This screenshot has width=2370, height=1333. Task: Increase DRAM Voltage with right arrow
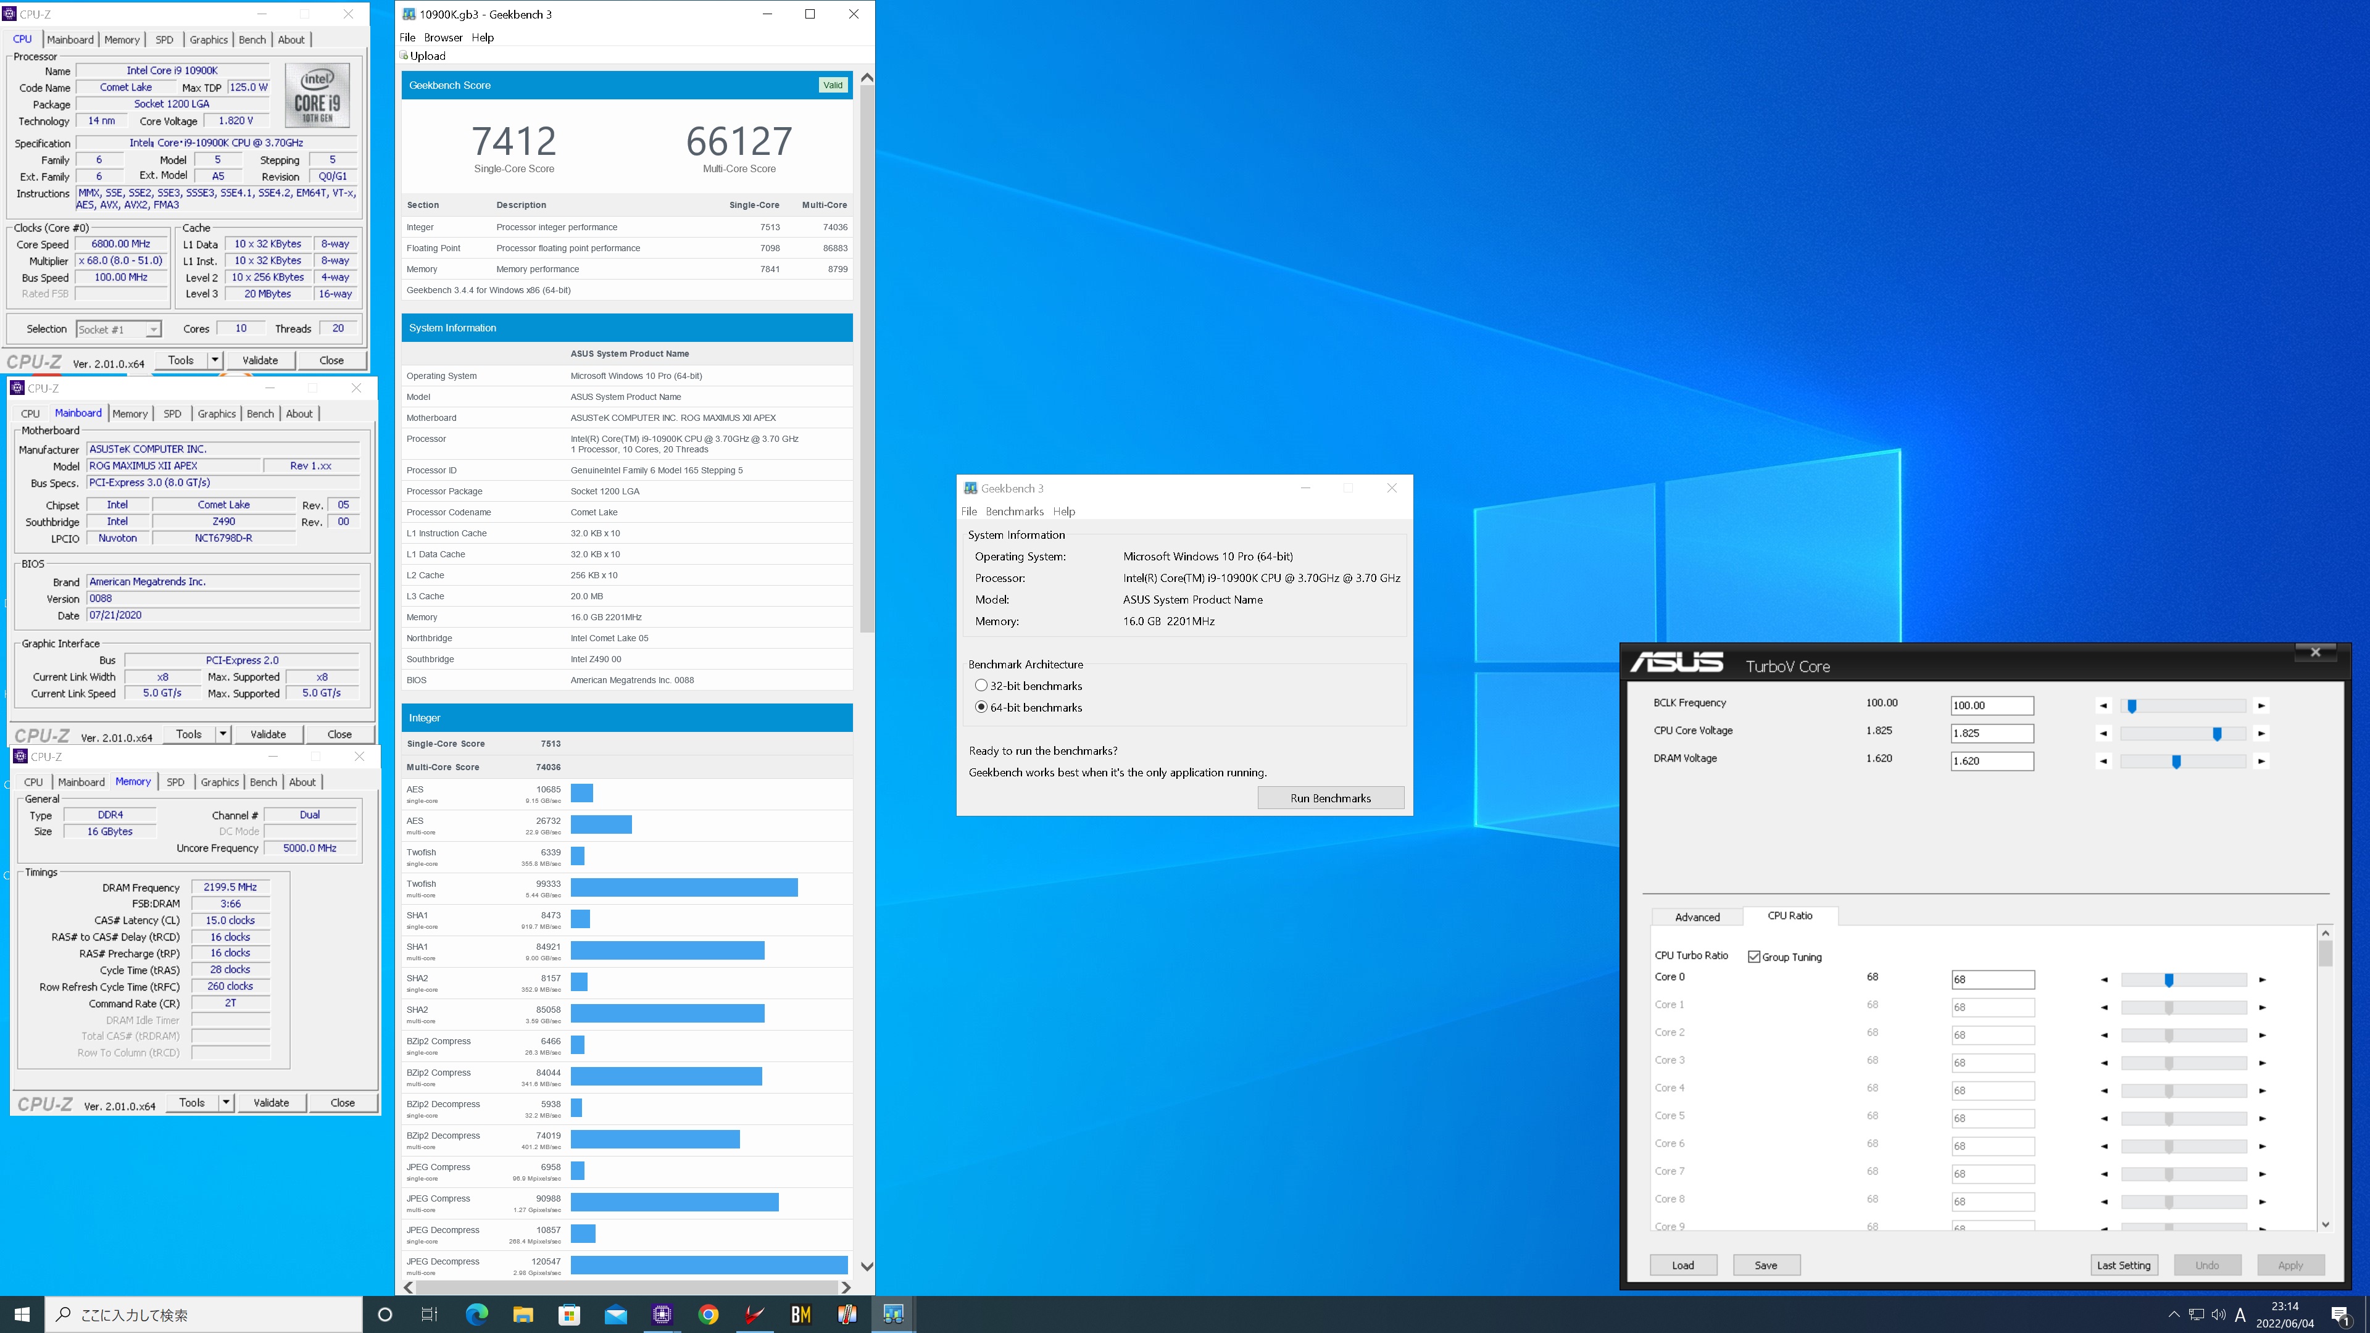[2261, 761]
